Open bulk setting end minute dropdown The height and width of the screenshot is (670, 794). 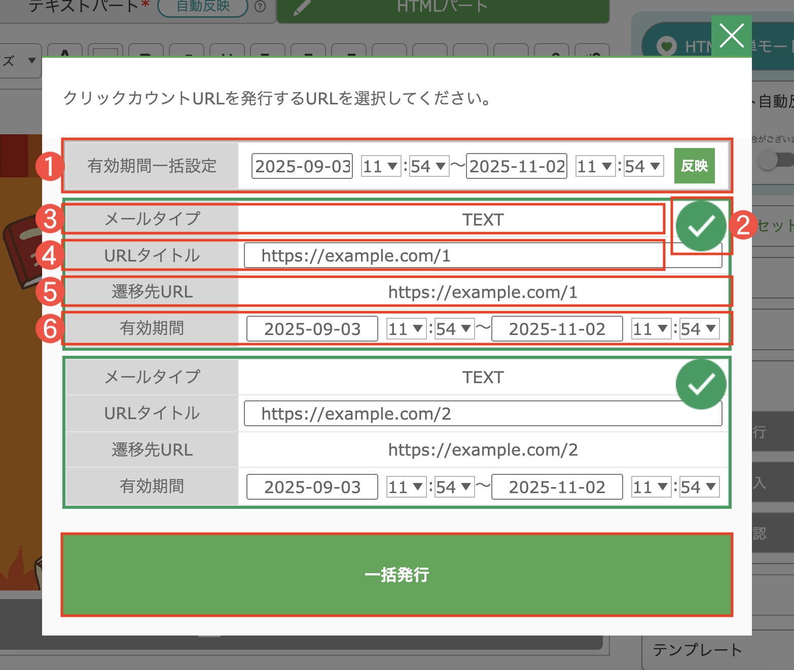643,166
